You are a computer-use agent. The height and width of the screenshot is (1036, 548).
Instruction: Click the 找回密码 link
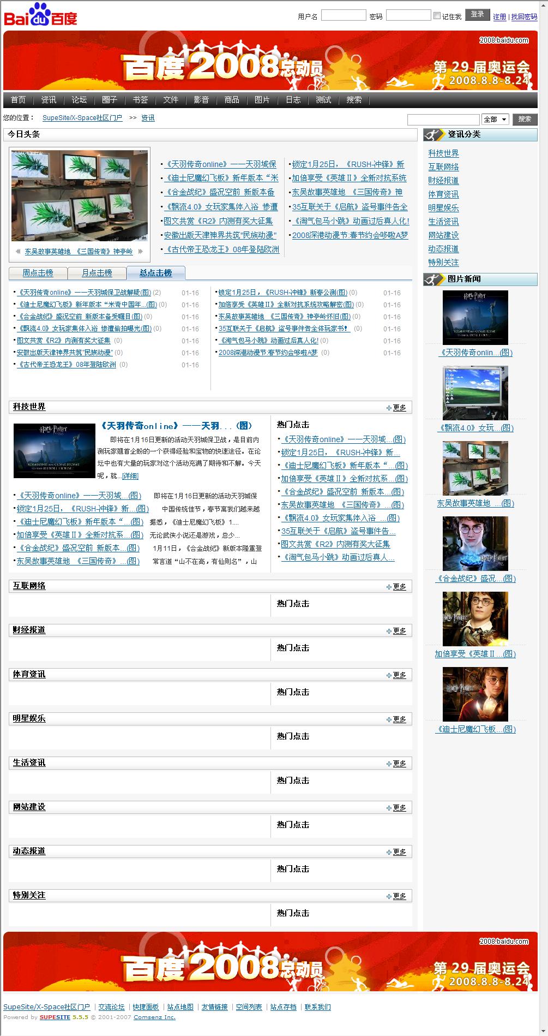524,17
